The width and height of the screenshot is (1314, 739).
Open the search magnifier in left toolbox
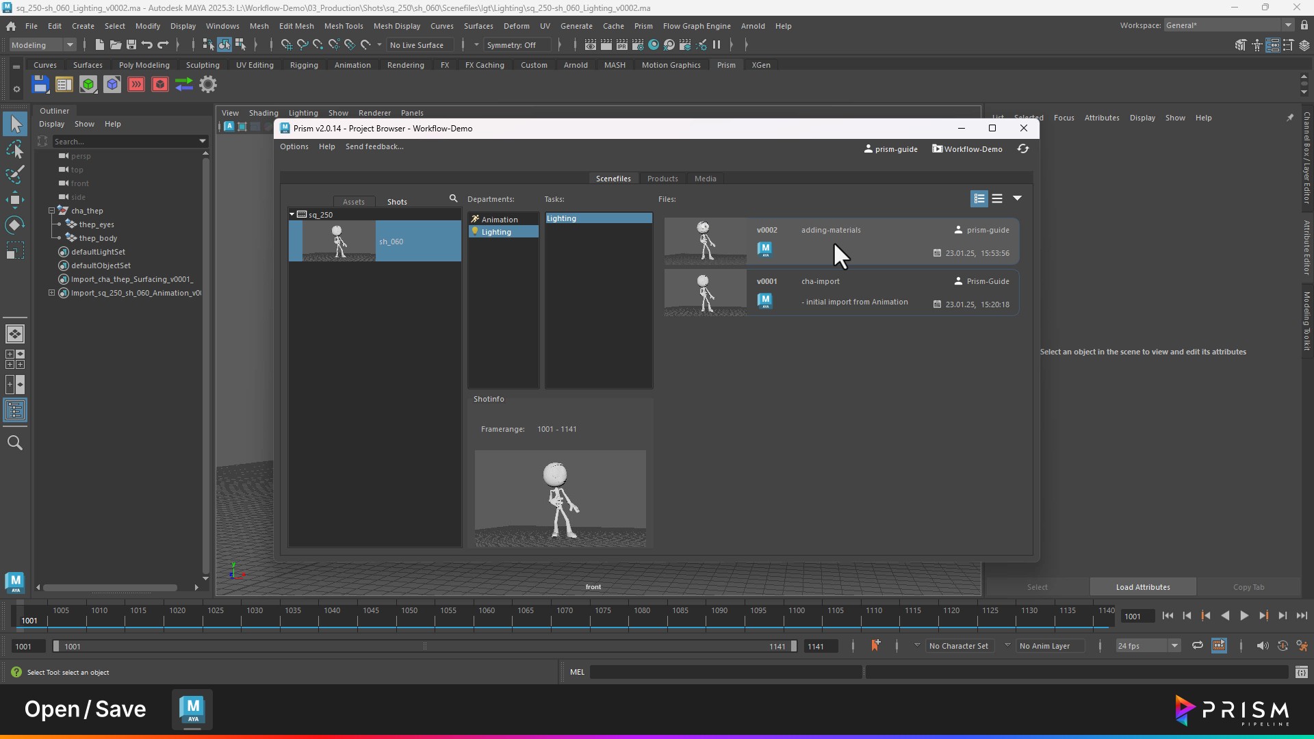point(15,443)
